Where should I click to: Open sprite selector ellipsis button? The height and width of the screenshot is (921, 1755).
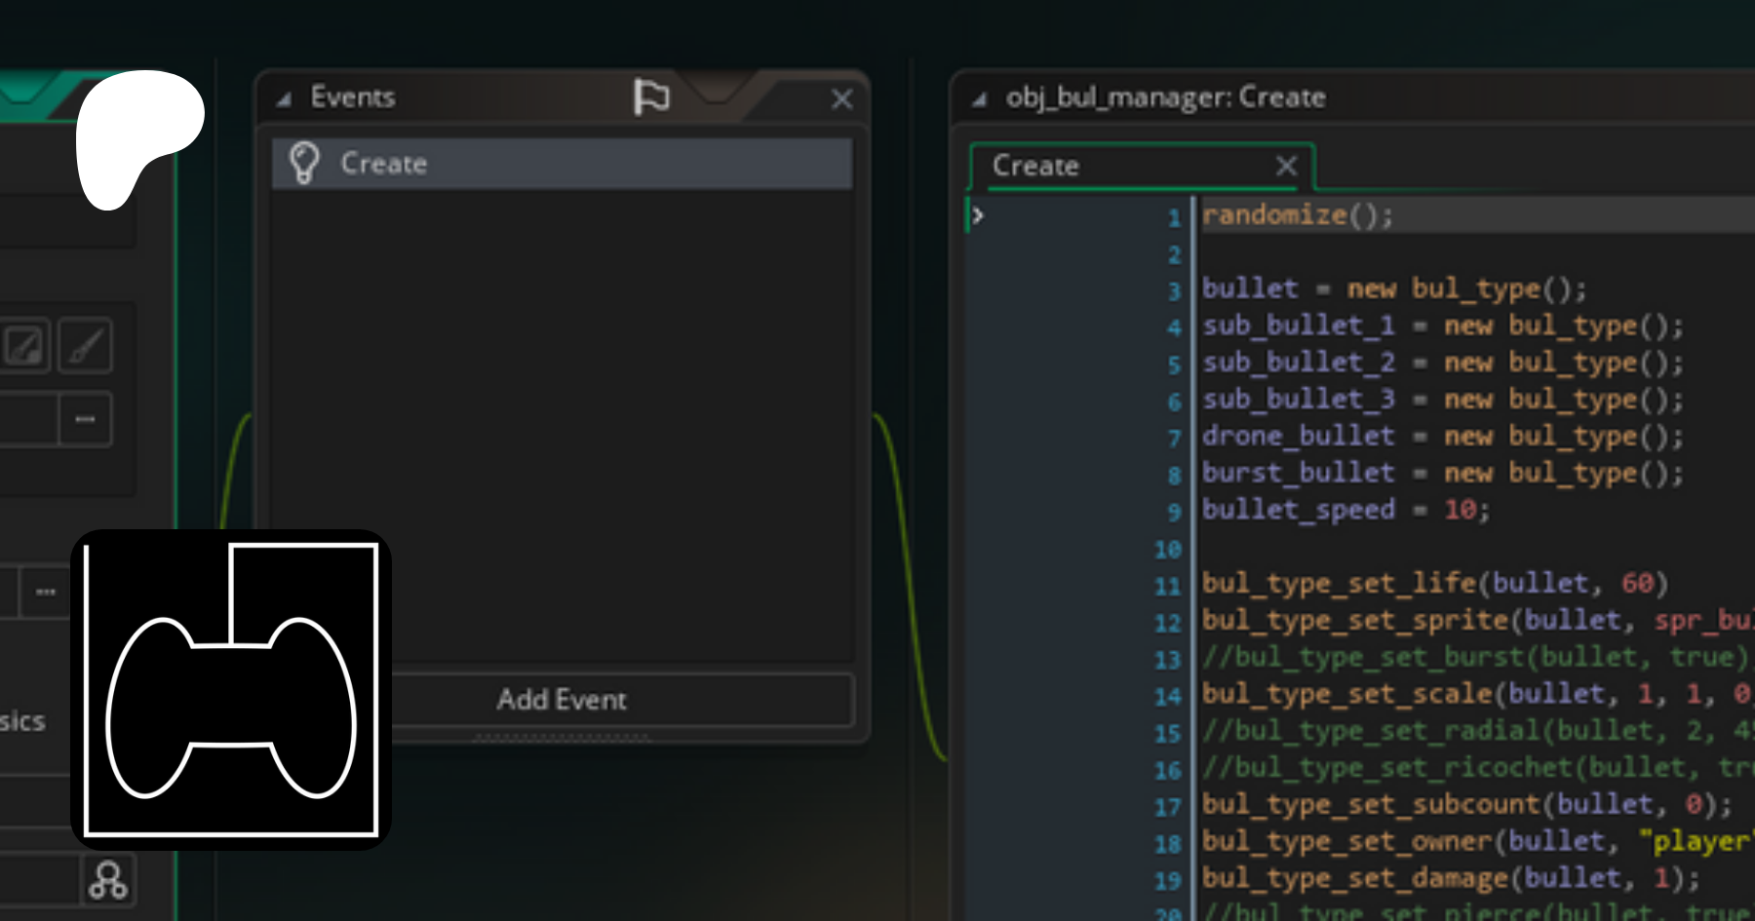(85, 420)
